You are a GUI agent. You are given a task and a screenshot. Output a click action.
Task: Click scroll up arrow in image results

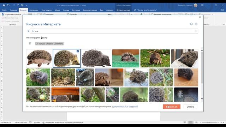[202, 50]
